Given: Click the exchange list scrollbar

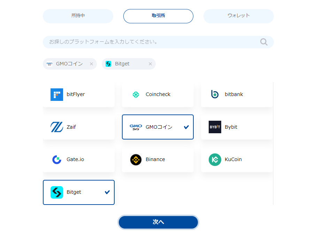Looking at the screenshot, I should [273, 143].
